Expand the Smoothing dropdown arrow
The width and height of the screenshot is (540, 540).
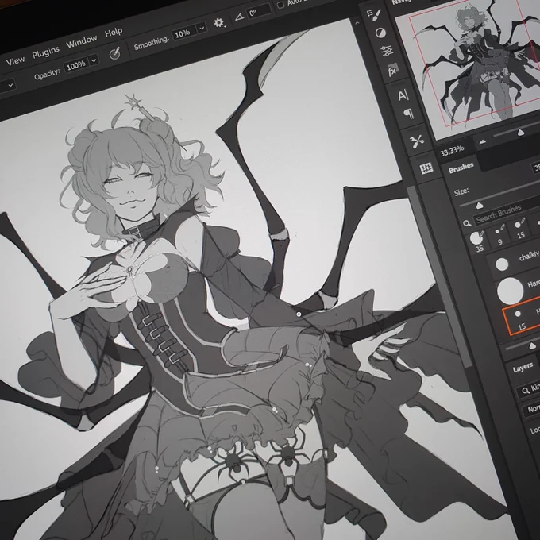(x=202, y=28)
